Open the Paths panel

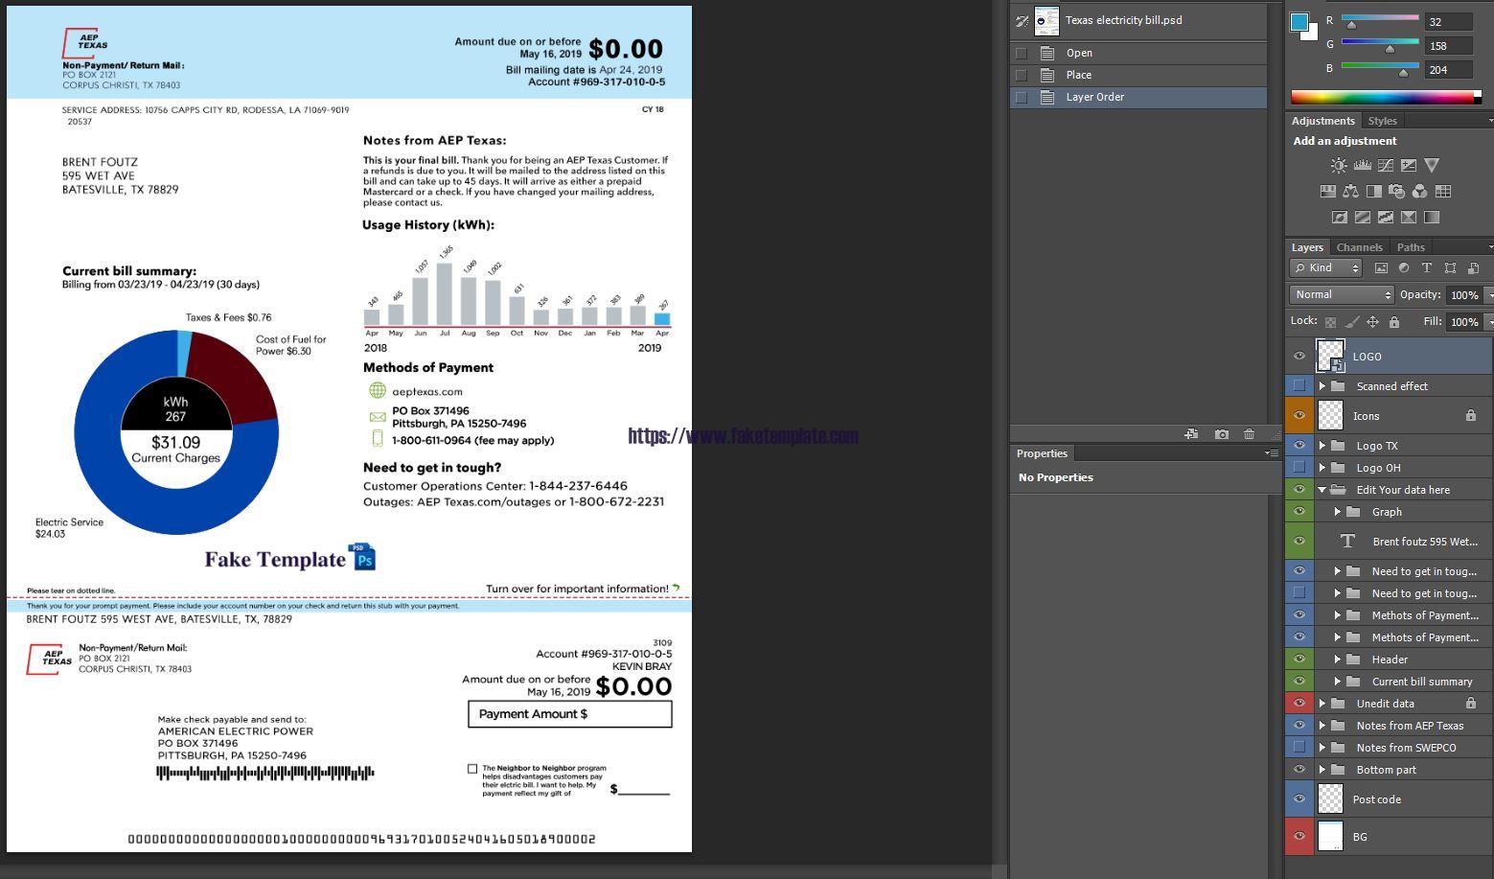[1410, 246]
